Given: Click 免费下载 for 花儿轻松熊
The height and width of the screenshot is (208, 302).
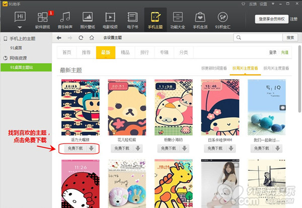Looking at the screenshot, I should tap(122, 149).
